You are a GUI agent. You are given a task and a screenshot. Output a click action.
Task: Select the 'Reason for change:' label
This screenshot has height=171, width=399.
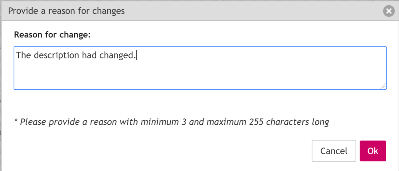(x=52, y=35)
